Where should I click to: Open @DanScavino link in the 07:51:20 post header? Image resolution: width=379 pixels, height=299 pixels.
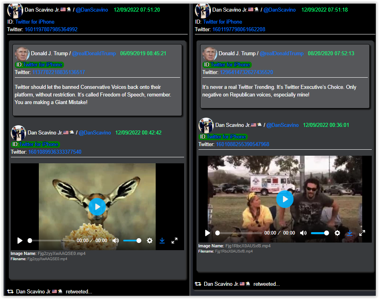click(92, 10)
